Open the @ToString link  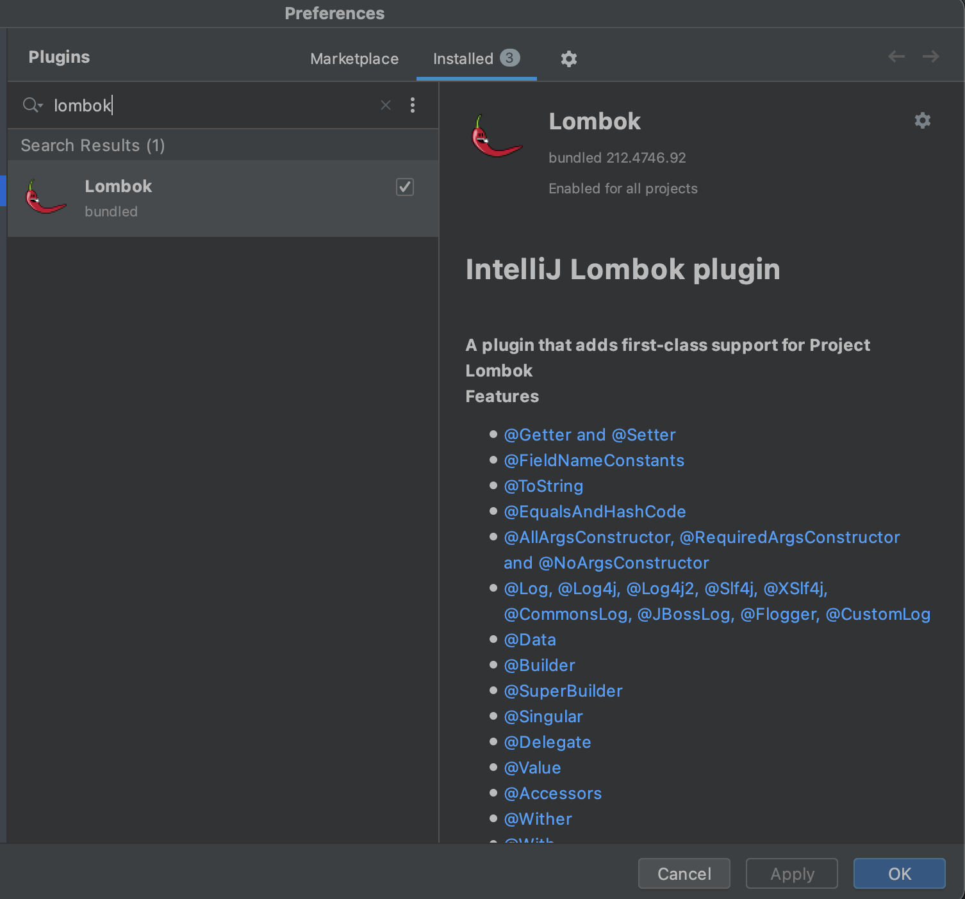pos(543,486)
